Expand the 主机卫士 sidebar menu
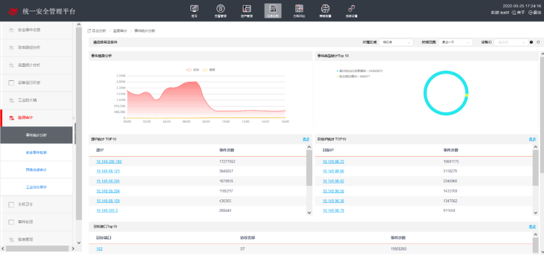 point(36,205)
